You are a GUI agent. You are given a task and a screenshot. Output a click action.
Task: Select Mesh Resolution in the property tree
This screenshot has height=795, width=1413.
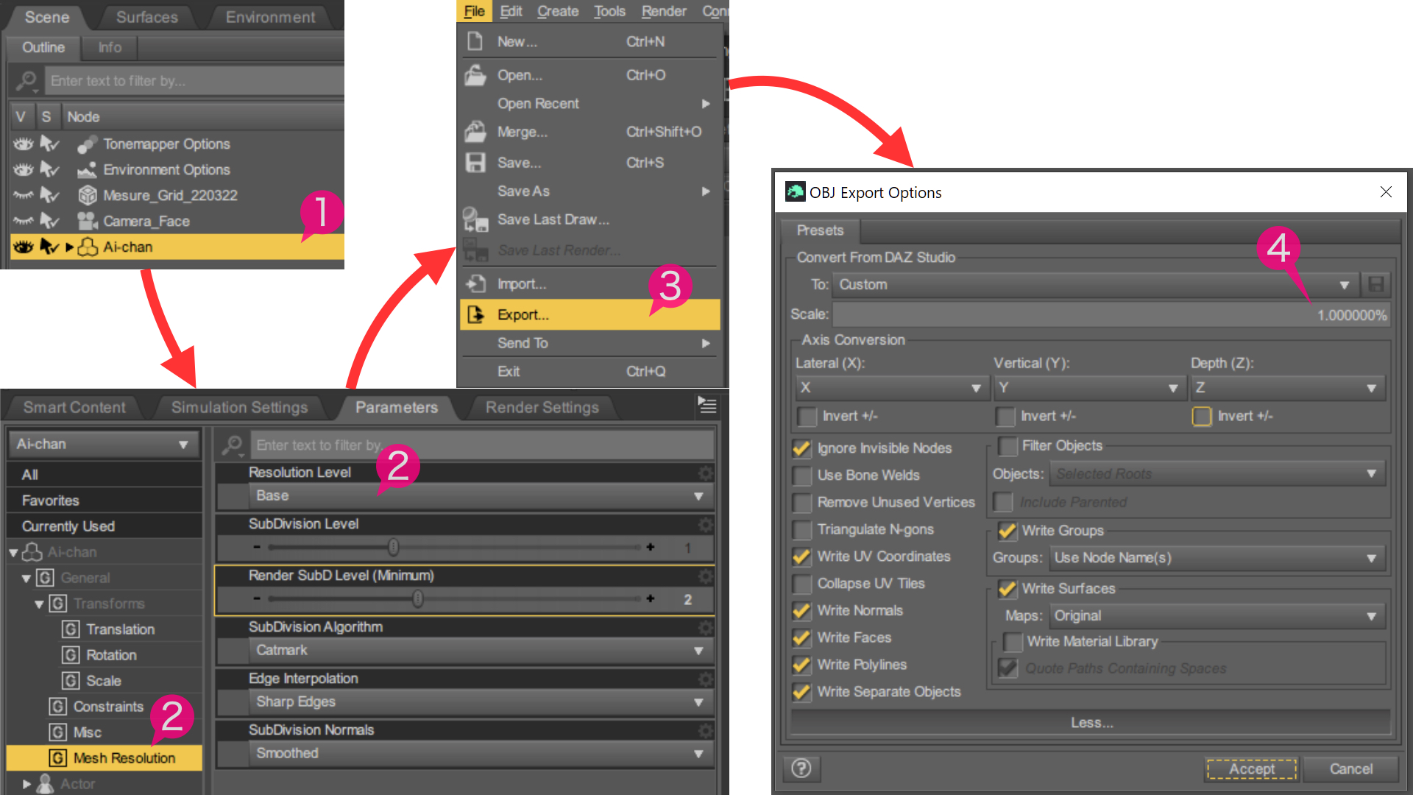pos(105,758)
